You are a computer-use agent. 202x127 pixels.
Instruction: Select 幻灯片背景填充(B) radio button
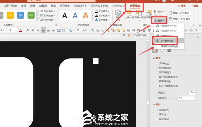click(x=157, y=86)
